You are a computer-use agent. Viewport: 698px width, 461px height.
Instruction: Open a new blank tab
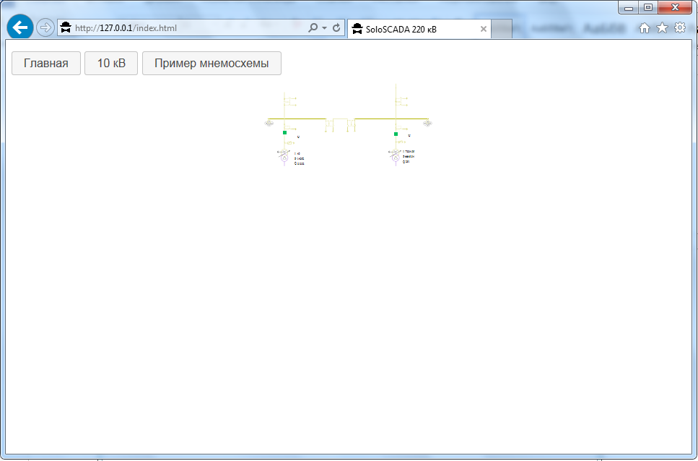[502, 29]
